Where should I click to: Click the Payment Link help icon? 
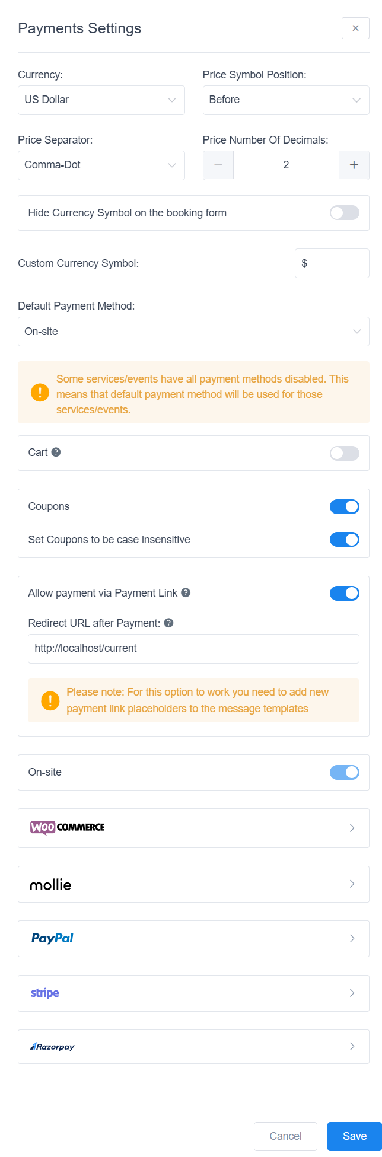tap(187, 592)
